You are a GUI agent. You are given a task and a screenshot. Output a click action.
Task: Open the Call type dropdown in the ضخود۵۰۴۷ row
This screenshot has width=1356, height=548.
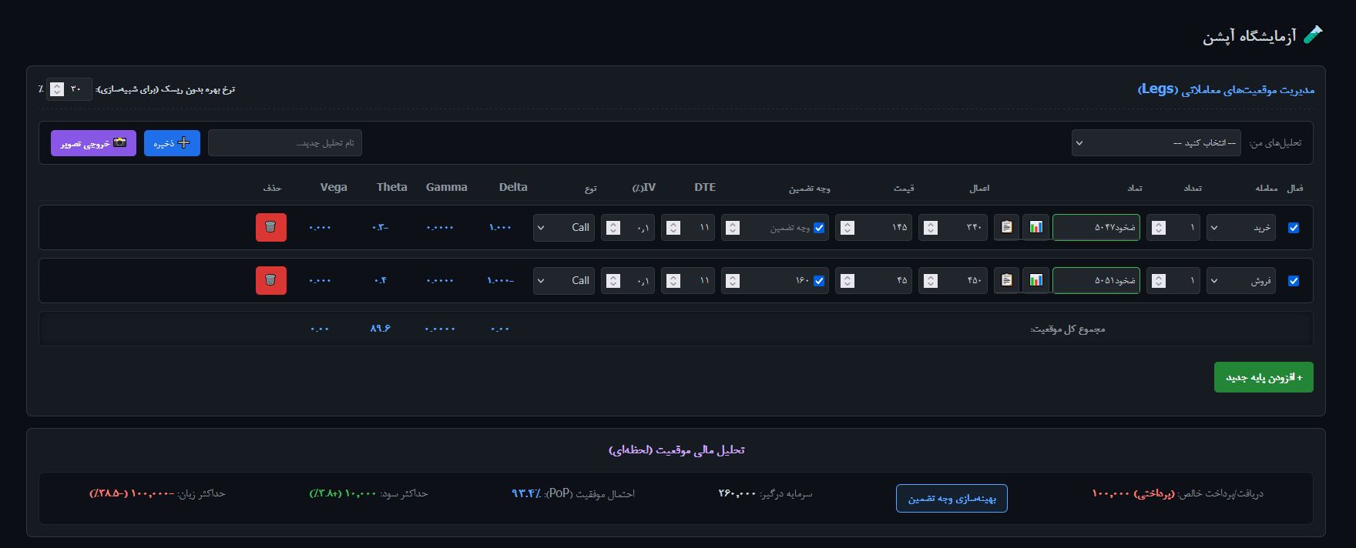(564, 228)
